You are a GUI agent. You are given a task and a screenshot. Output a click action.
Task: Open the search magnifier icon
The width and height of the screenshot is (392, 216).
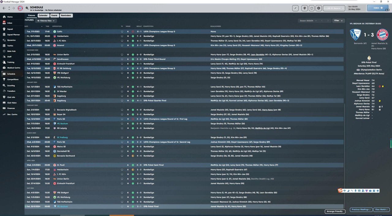coord(27,8)
